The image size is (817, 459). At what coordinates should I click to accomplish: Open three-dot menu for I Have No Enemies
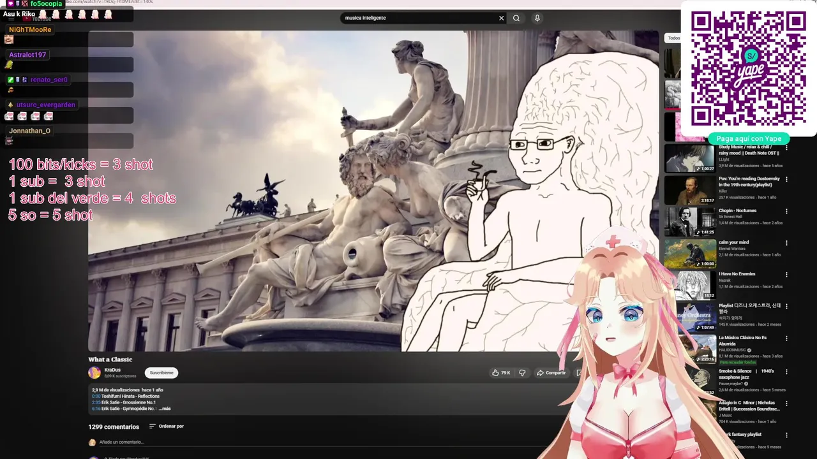(786, 275)
